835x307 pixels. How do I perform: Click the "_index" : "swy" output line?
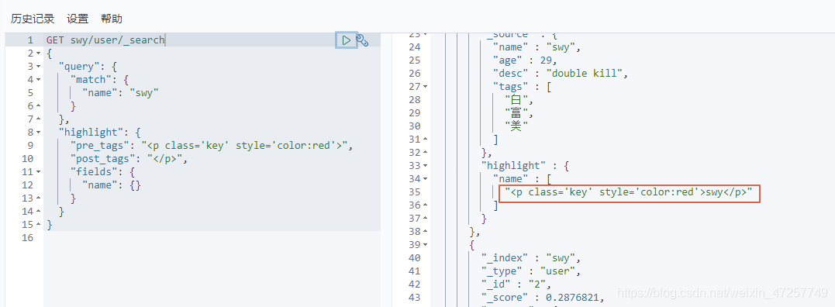point(531,258)
